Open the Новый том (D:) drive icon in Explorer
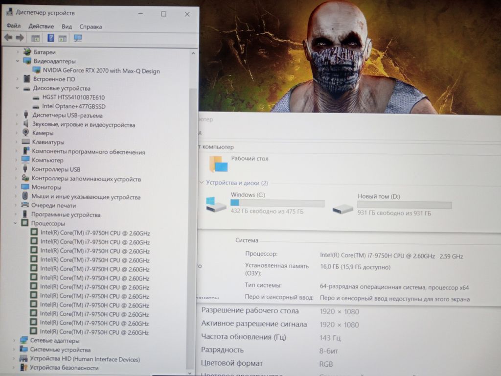Image resolution: width=501 pixels, height=376 pixels. pyautogui.click(x=342, y=209)
